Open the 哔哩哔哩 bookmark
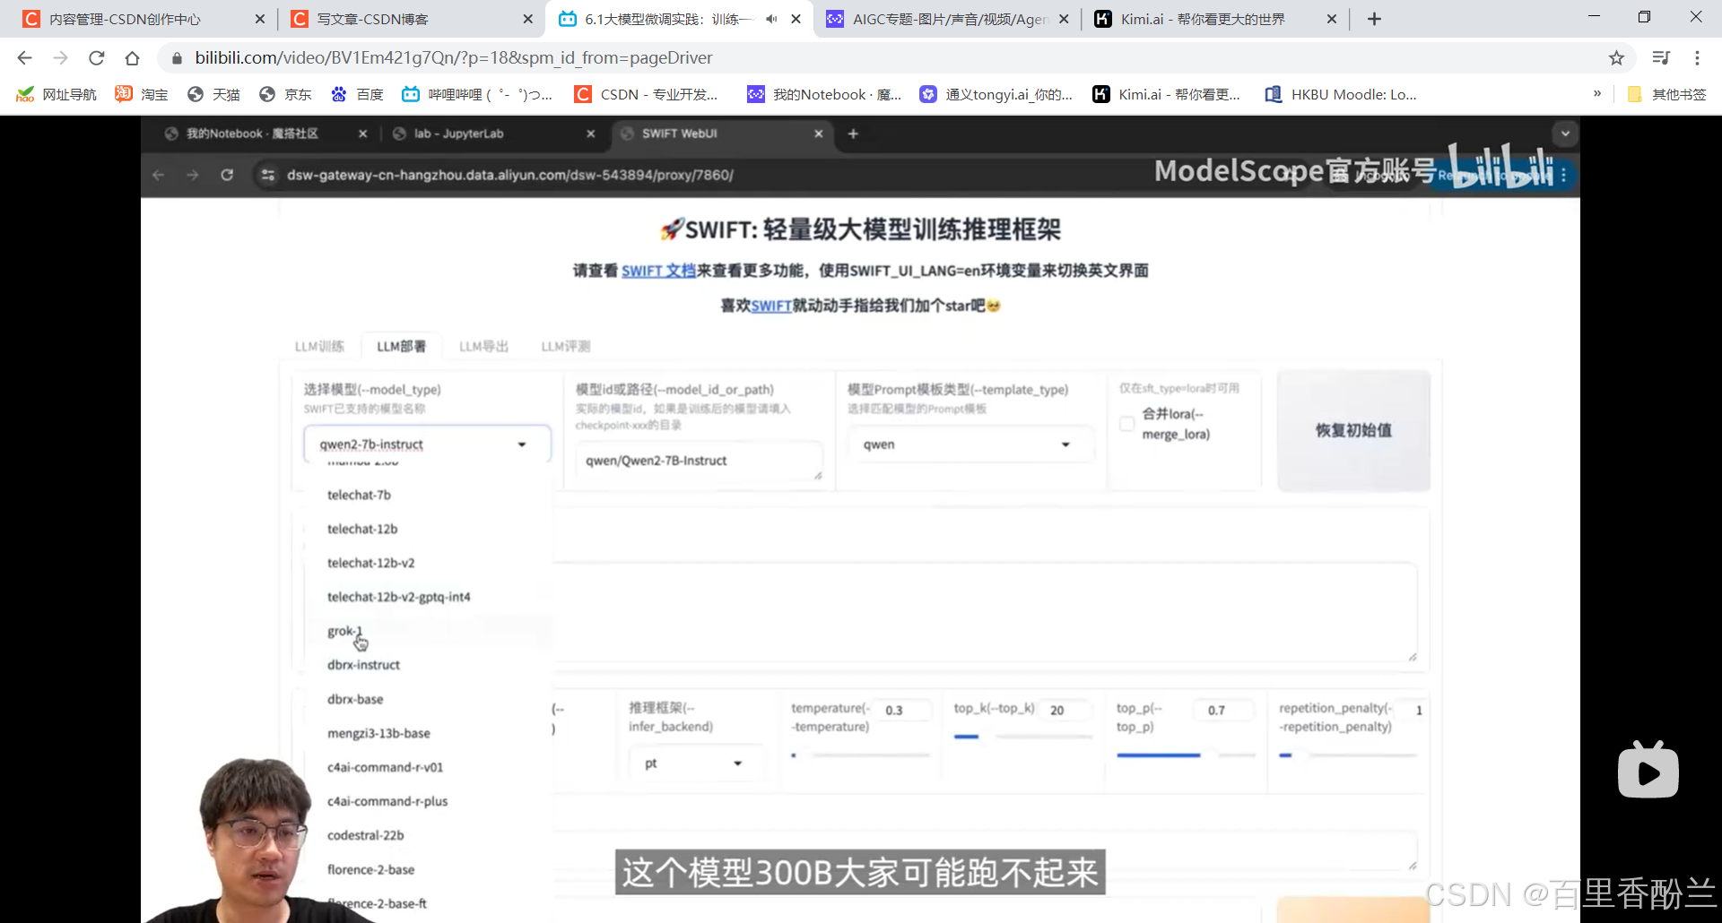Image resolution: width=1722 pixels, height=923 pixels. (x=477, y=94)
